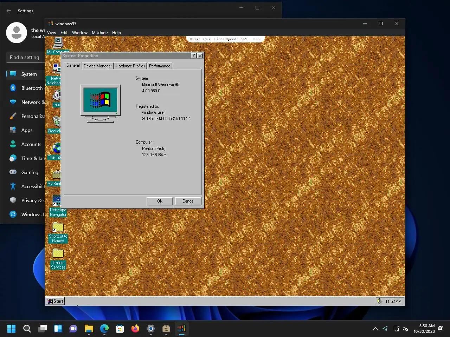
Task: Click the Settings user account avatar
Action: tap(17, 33)
